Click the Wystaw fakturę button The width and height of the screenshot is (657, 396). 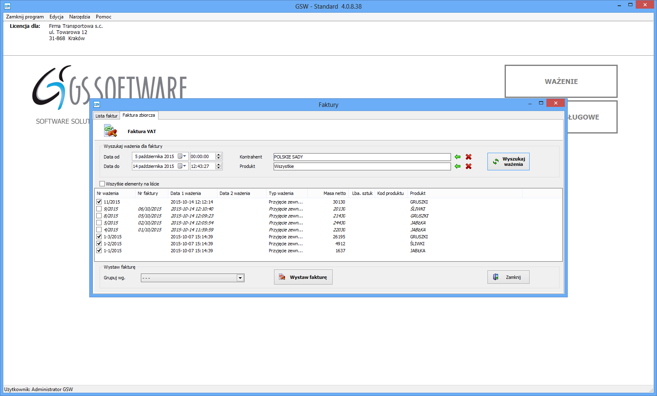point(303,277)
